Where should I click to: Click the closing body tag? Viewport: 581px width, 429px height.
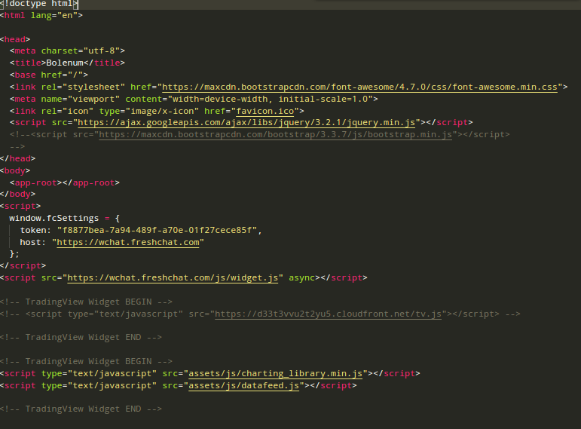[18, 195]
